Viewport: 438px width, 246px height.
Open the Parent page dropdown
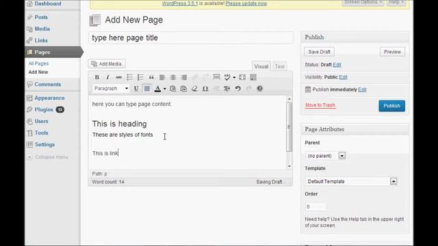(325, 156)
